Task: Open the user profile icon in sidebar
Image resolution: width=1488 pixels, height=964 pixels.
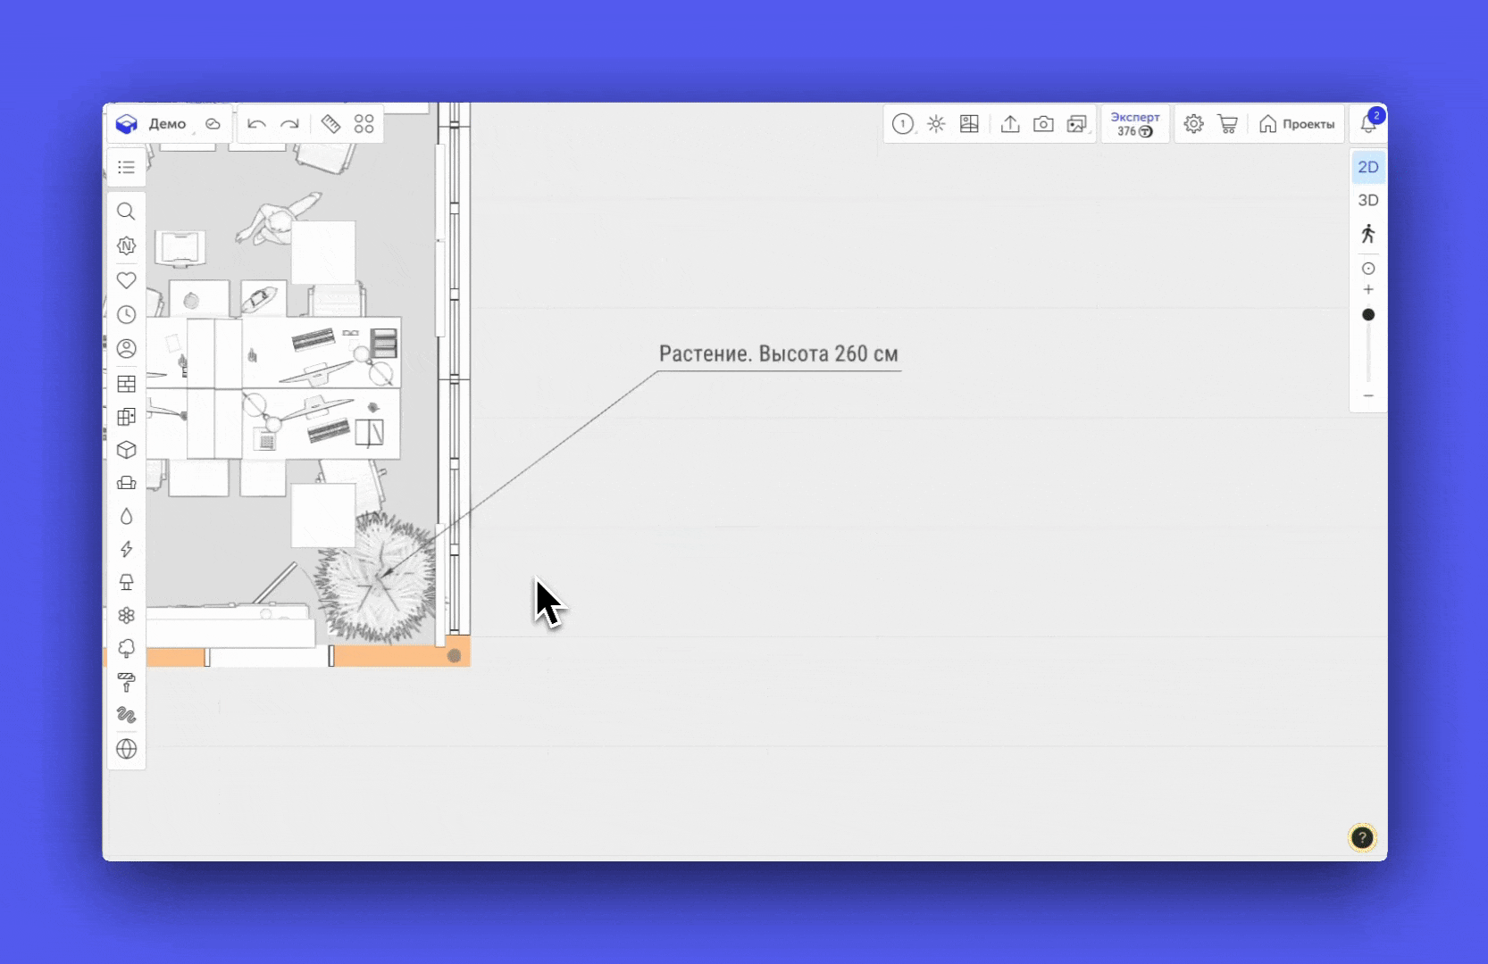Action: [x=126, y=348]
